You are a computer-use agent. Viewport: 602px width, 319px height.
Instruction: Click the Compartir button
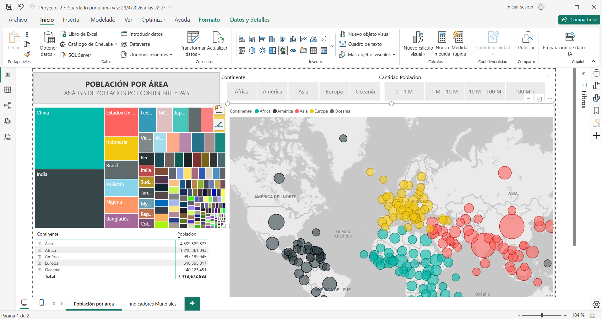click(579, 20)
